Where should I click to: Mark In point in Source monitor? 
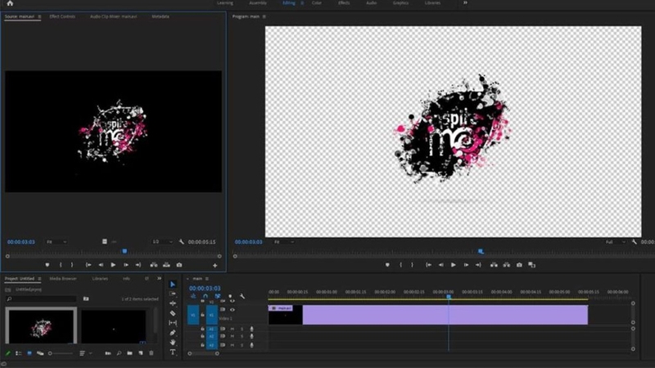point(61,265)
